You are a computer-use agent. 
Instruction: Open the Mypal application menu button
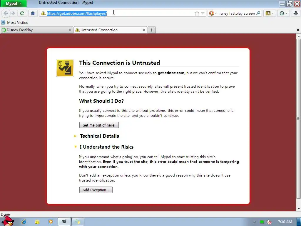(14, 4)
